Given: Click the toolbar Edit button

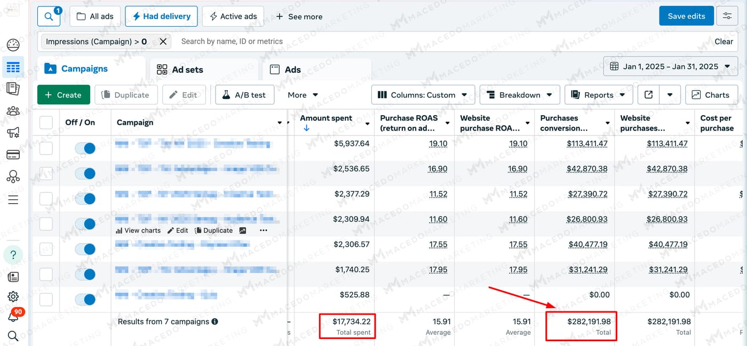Looking at the screenshot, I should pos(184,95).
